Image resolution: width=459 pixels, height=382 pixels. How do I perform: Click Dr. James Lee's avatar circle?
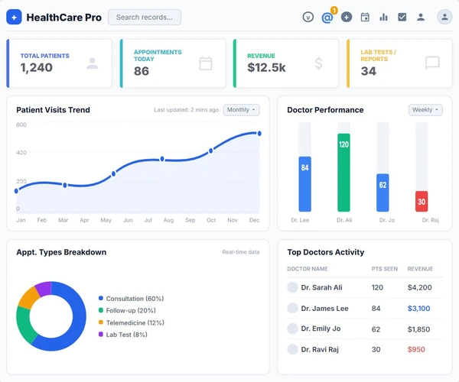coord(292,308)
